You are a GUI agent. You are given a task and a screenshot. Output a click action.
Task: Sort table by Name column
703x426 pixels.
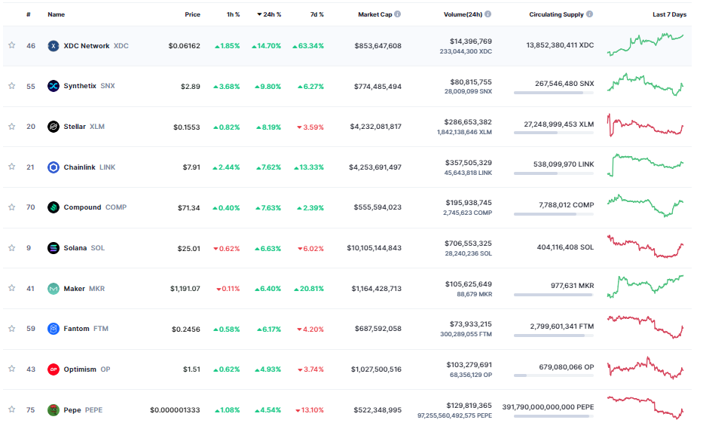(56, 14)
